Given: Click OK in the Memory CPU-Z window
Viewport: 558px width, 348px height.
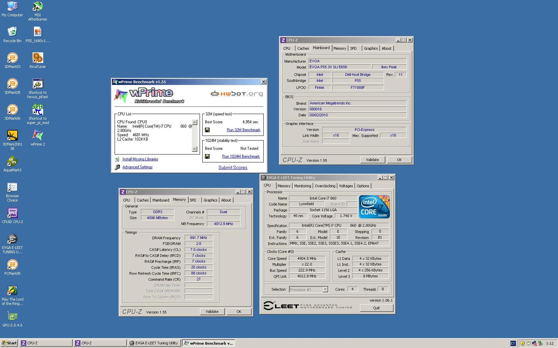Looking at the screenshot, I should (x=239, y=311).
